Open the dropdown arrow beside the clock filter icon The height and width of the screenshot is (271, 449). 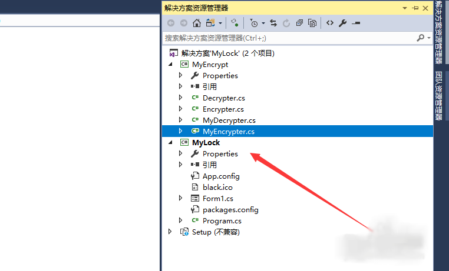coord(263,23)
